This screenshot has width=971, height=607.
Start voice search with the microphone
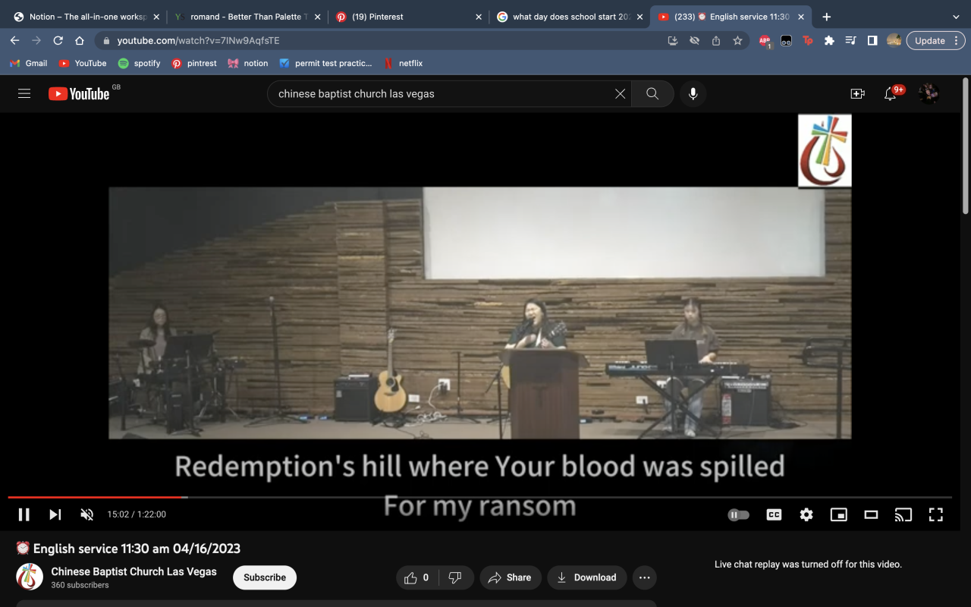[693, 93]
